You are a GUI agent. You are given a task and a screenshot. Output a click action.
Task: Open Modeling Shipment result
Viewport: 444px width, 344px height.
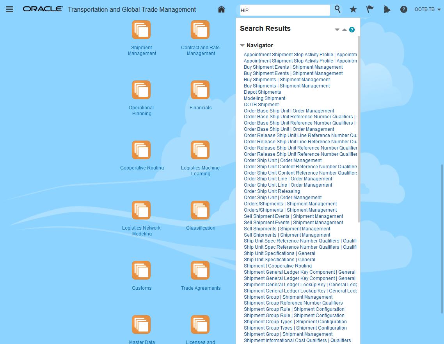(265, 98)
